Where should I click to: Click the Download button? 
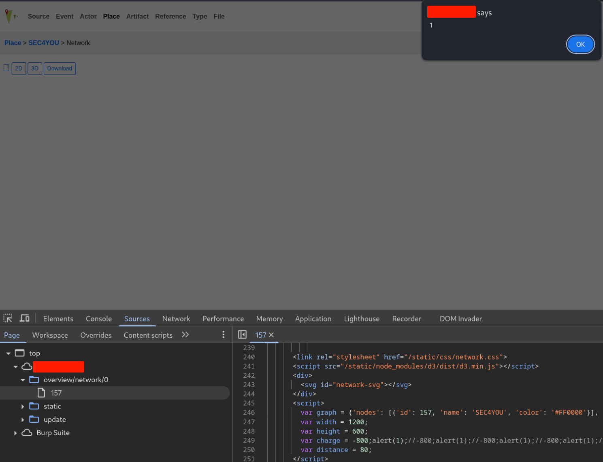(60, 68)
